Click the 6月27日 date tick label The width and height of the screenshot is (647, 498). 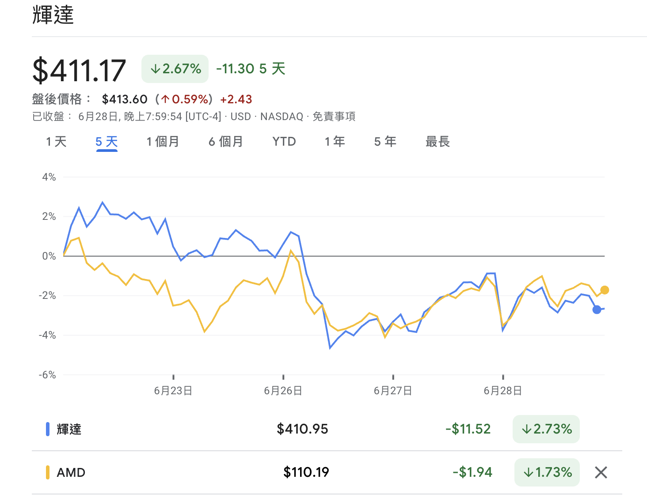tap(393, 391)
